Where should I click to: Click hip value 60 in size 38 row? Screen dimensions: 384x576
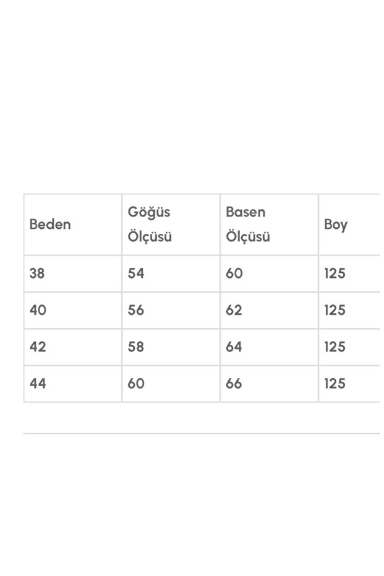click(234, 273)
